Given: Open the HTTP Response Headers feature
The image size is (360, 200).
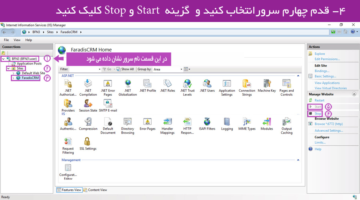Looking at the screenshot, I should (187, 126).
